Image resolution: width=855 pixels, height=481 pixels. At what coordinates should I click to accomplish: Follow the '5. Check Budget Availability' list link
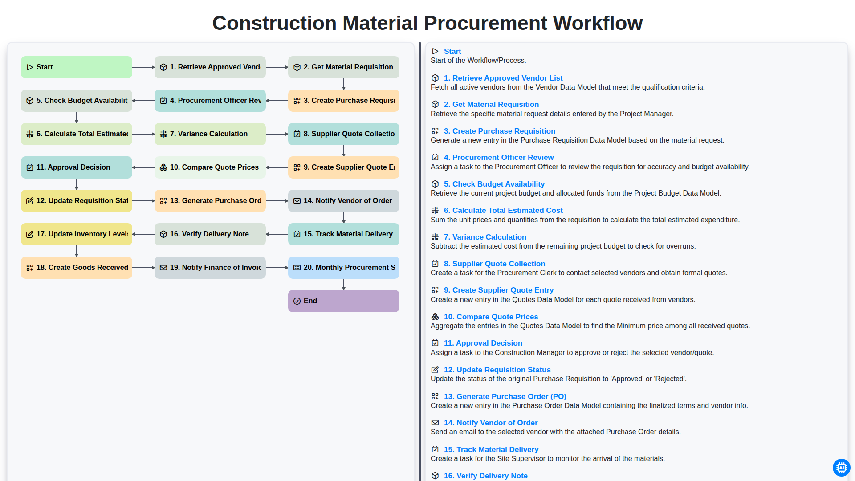pyautogui.click(x=494, y=184)
